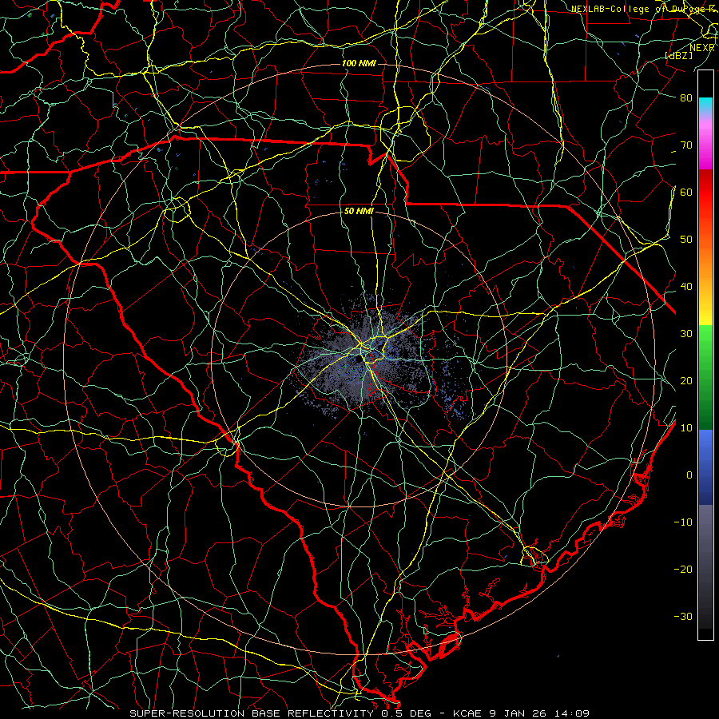
Task: Click the -10 value on the dBZ scale
Action: [x=683, y=522]
